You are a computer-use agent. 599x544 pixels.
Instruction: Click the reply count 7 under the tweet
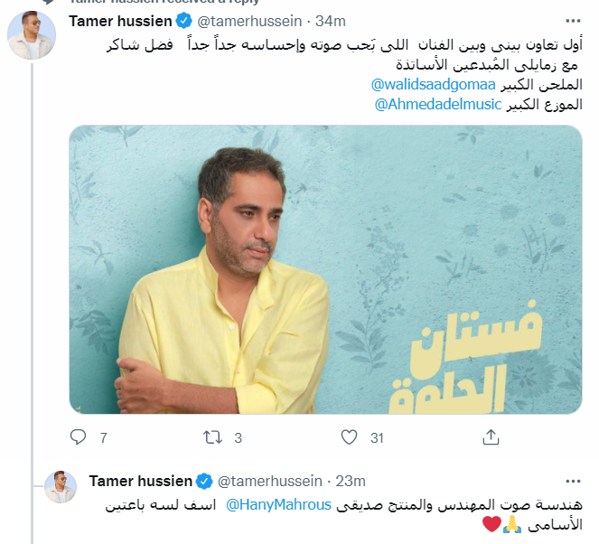(104, 437)
